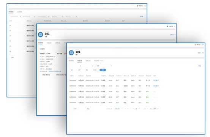Click the query button in the back window
210x137 pixels.
pos(142,16)
